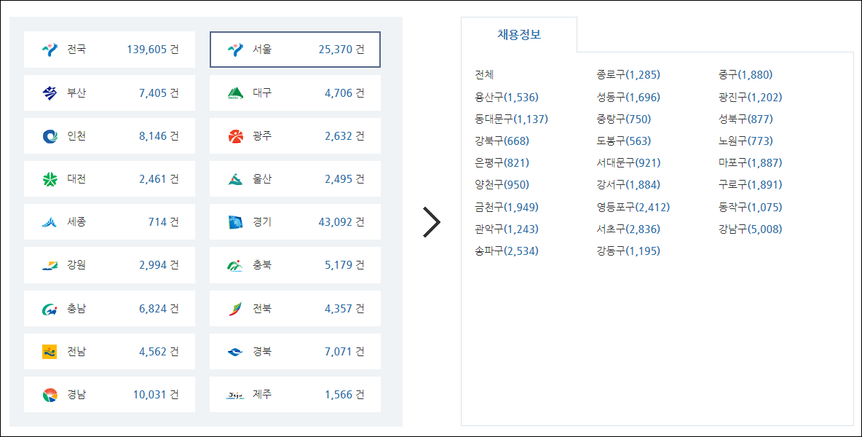
Task: Pick the 경남 10,031 건 count
Action: pos(156,395)
